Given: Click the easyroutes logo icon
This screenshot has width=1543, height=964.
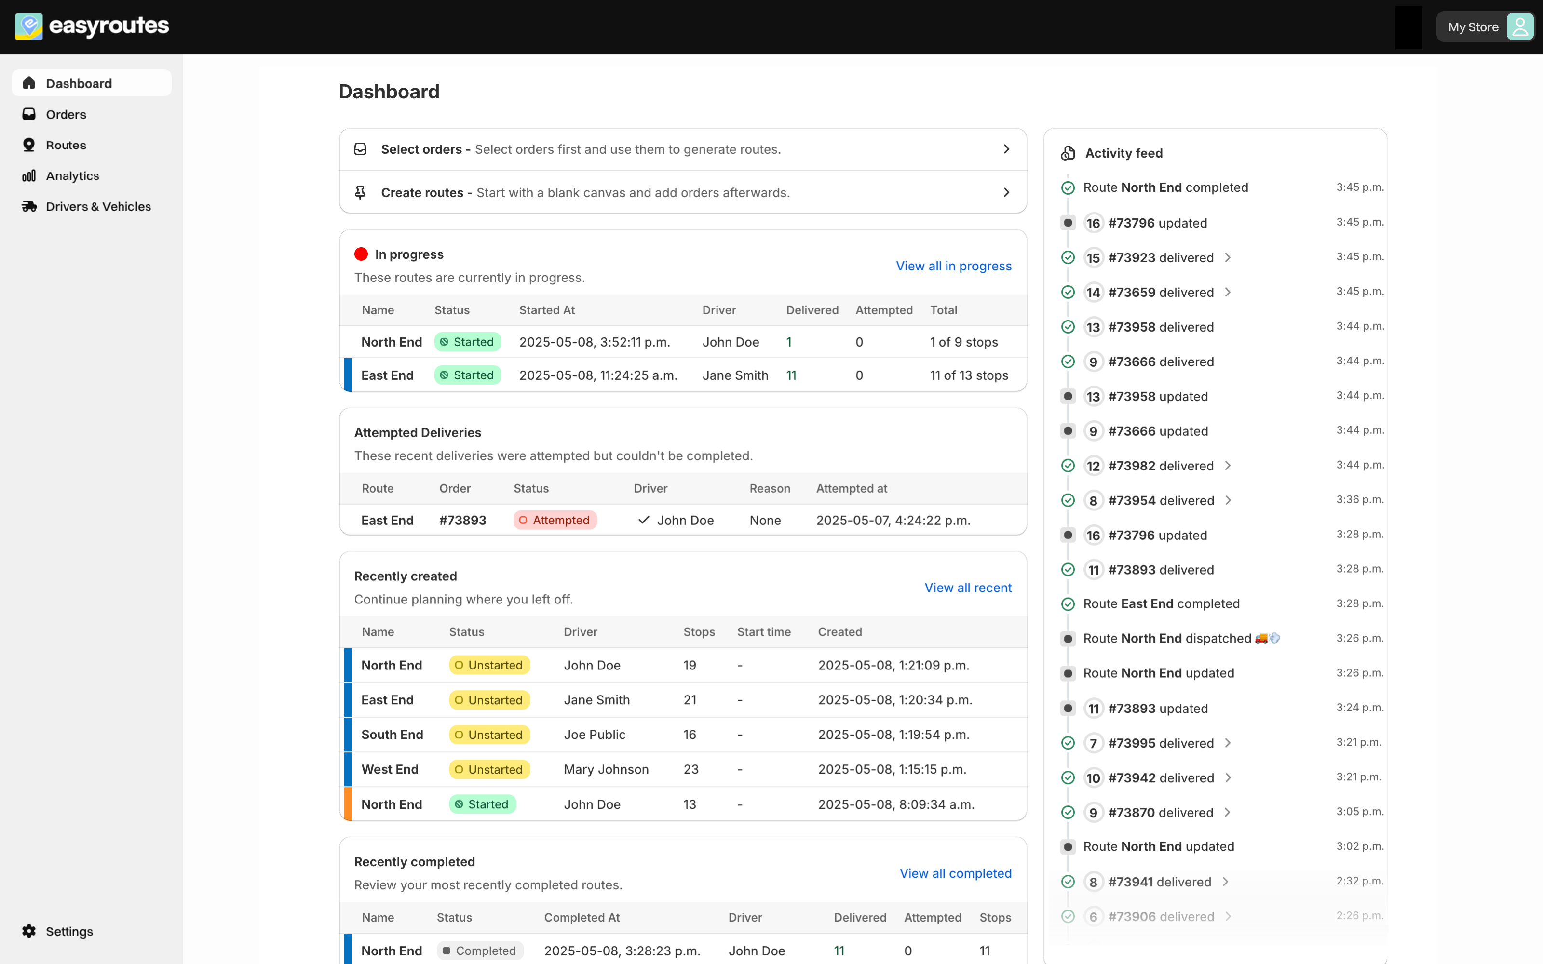Looking at the screenshot, I should 29,26.
